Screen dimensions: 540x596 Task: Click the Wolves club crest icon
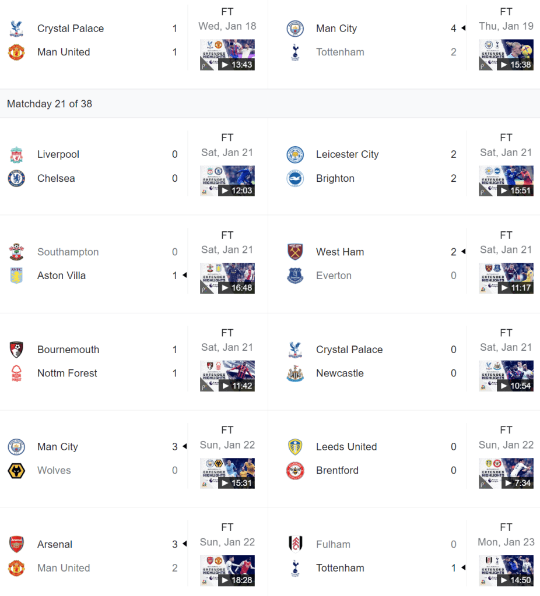click(x=16, y=471)
